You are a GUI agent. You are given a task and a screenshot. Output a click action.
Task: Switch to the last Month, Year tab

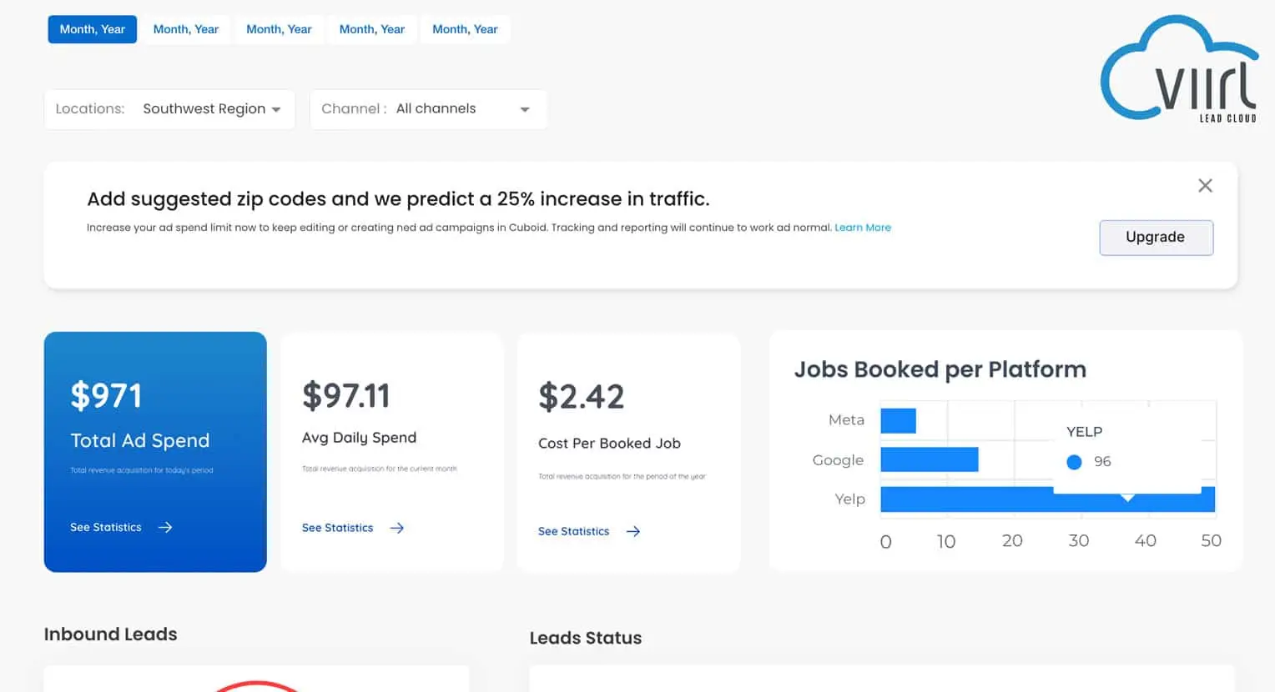pos(465,29)
